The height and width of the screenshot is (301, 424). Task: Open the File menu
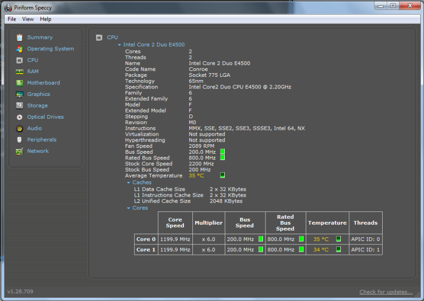pos(12,19)
